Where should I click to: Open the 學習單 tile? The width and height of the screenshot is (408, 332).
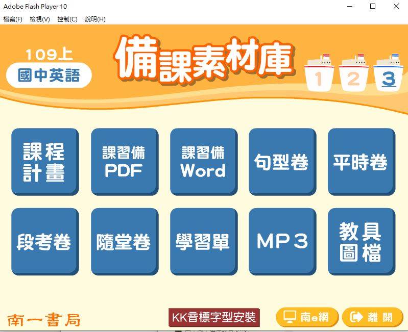[x=204, y=242]
